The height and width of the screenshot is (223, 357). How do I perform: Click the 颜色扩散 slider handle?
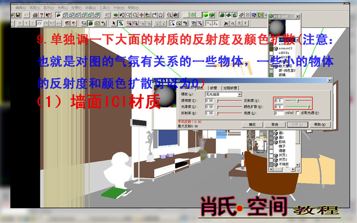(x=309, y=107)
